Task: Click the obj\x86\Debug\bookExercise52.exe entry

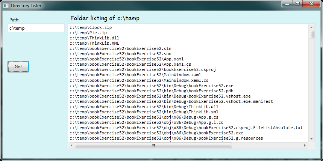Action: tap(156, 133)
